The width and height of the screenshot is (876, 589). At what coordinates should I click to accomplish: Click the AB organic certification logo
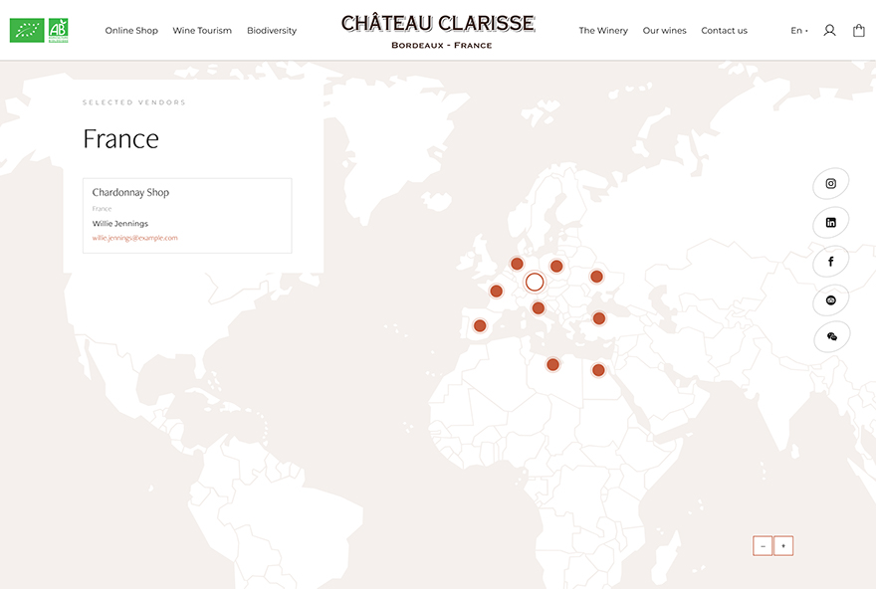tap(59, 31)
